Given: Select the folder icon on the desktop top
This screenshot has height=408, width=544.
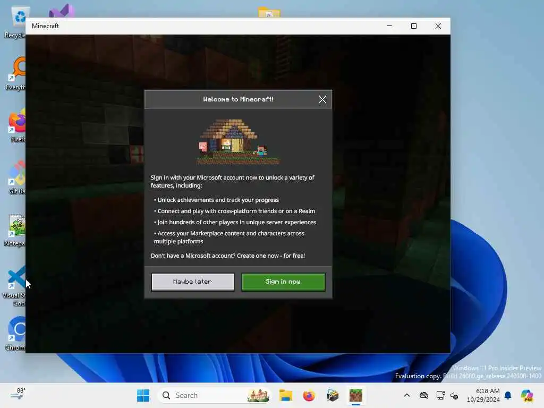Looking at the screenshot, I should tap(269, 12).
